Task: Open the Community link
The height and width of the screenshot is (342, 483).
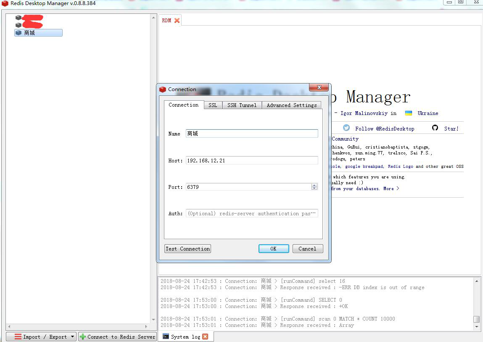Action: tap(345, 139)
